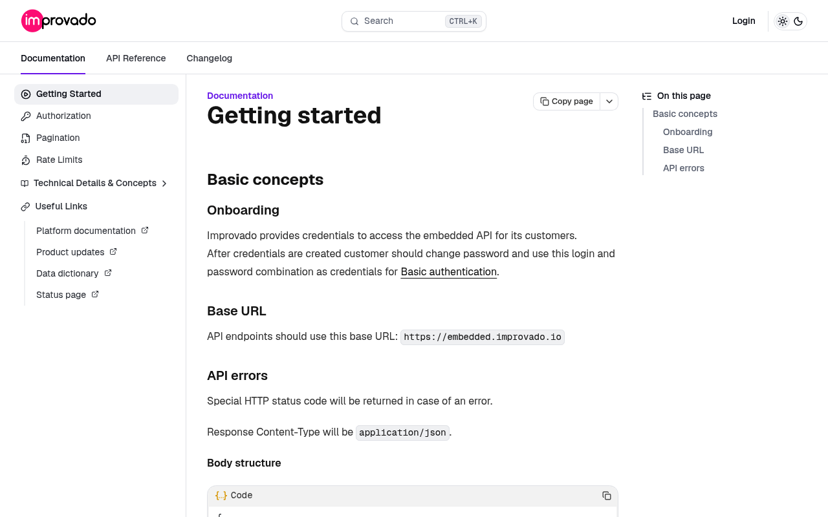Switch to dark mode moon icon
Screen dimensions: 828x517
[x=798, y=21]
